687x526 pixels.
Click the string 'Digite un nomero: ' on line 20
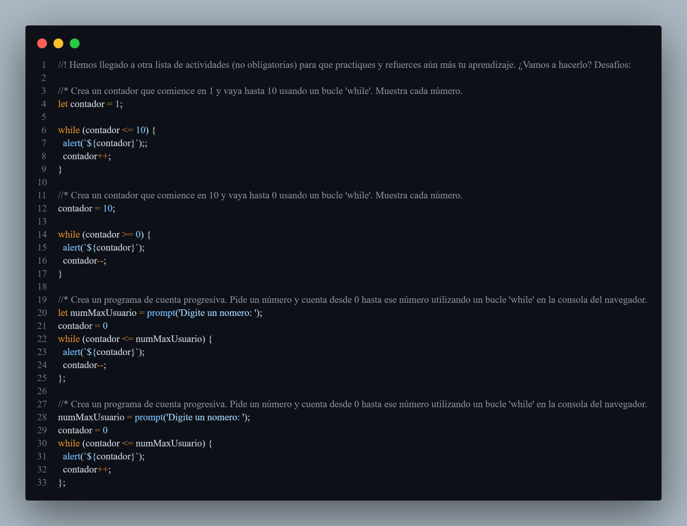point(218,313)
